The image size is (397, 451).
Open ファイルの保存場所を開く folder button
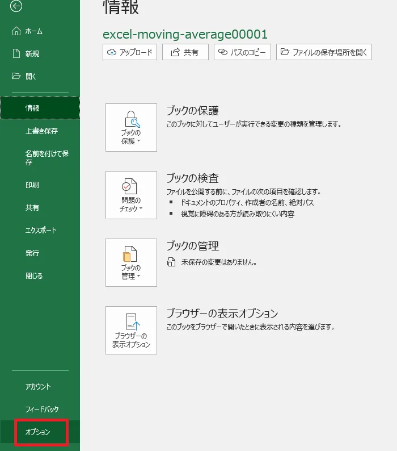pyautogui.click(x=324, y=52)
